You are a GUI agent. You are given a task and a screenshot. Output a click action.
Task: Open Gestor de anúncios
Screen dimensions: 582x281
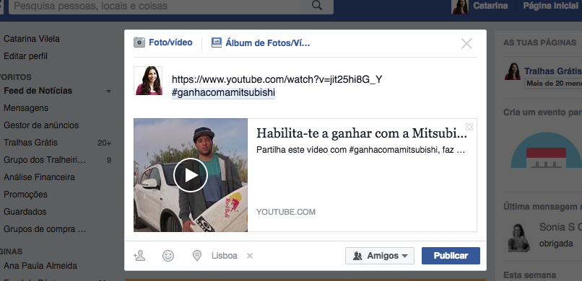[x=41, y=125]
